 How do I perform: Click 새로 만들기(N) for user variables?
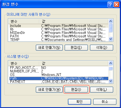49,48
